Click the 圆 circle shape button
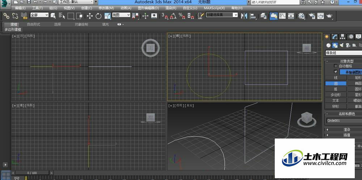The width and height of the screenshot is (362, 180). tap(336, 83)
